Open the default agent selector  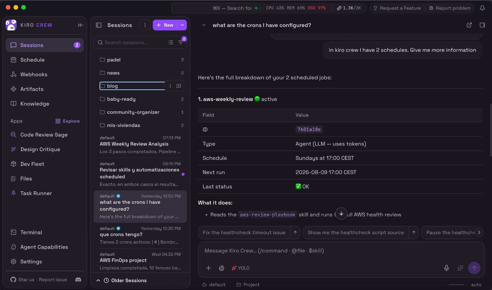pyautogui.click(x=214, y=285)
